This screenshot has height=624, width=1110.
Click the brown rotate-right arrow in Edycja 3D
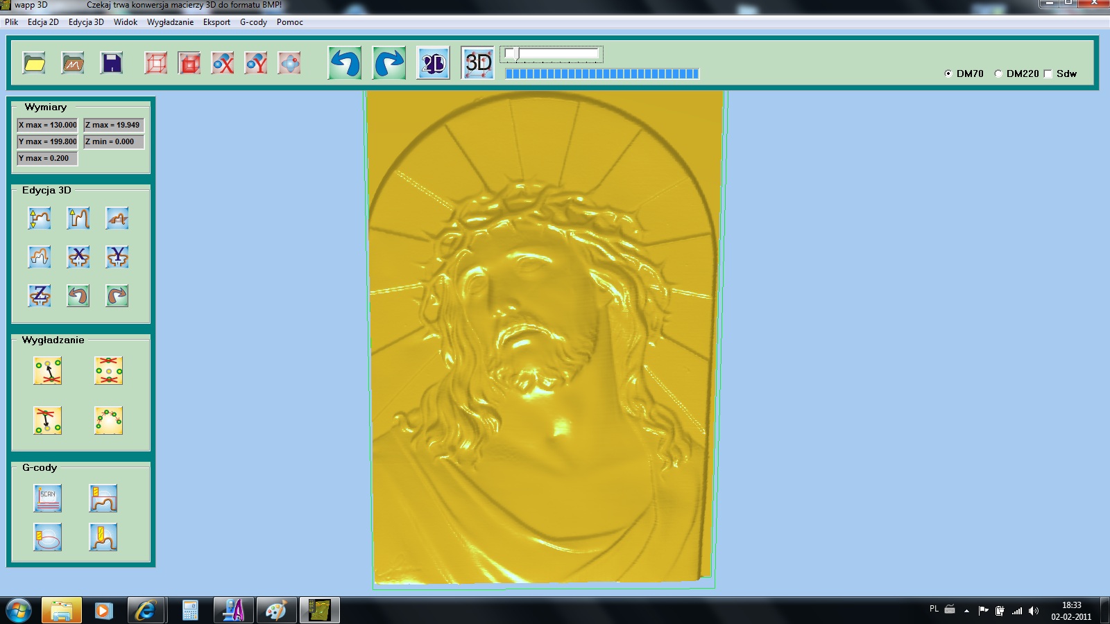117,296
